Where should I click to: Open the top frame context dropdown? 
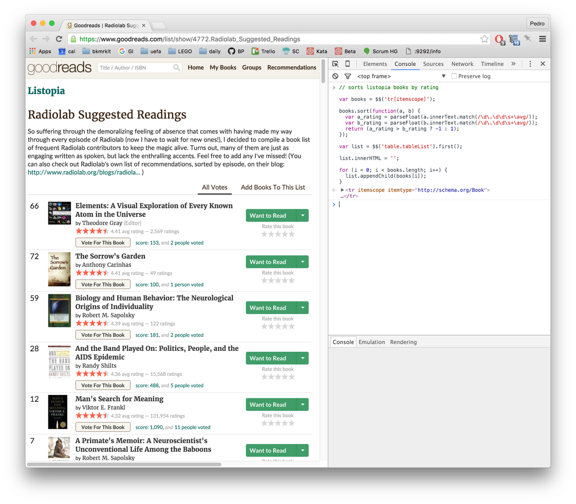point(401,76)
